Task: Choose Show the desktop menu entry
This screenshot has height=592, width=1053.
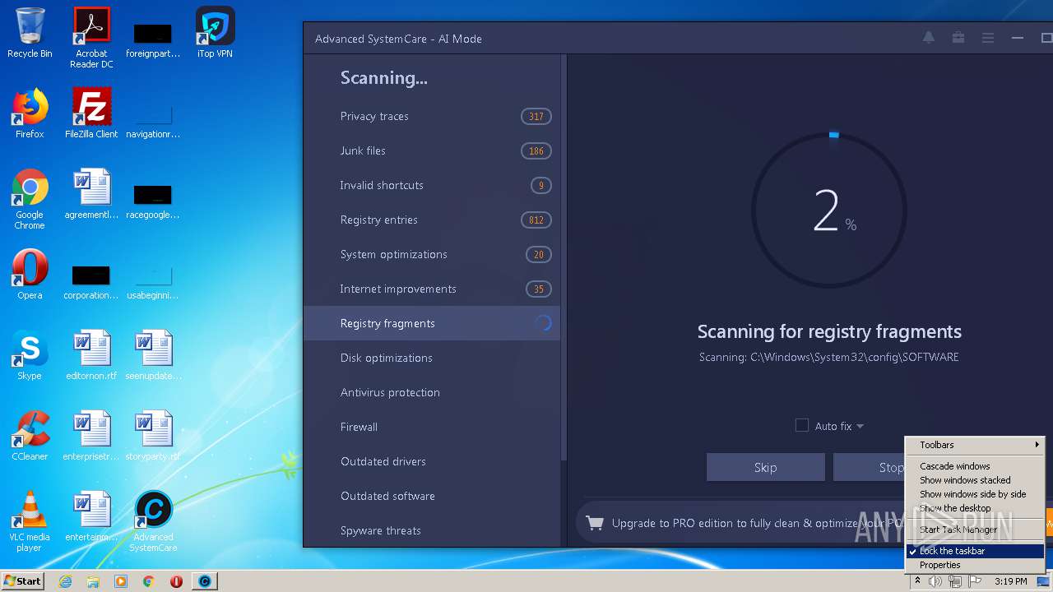Action: pos(975,508)
